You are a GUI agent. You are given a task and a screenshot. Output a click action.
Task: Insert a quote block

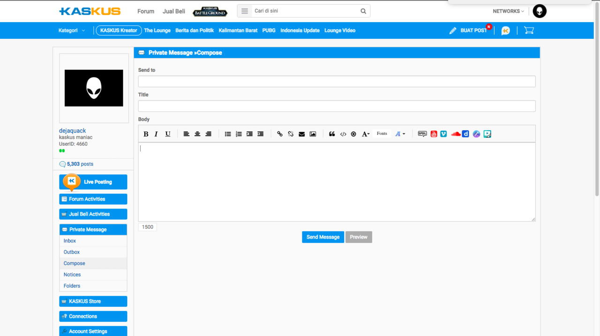click(332, 134)
